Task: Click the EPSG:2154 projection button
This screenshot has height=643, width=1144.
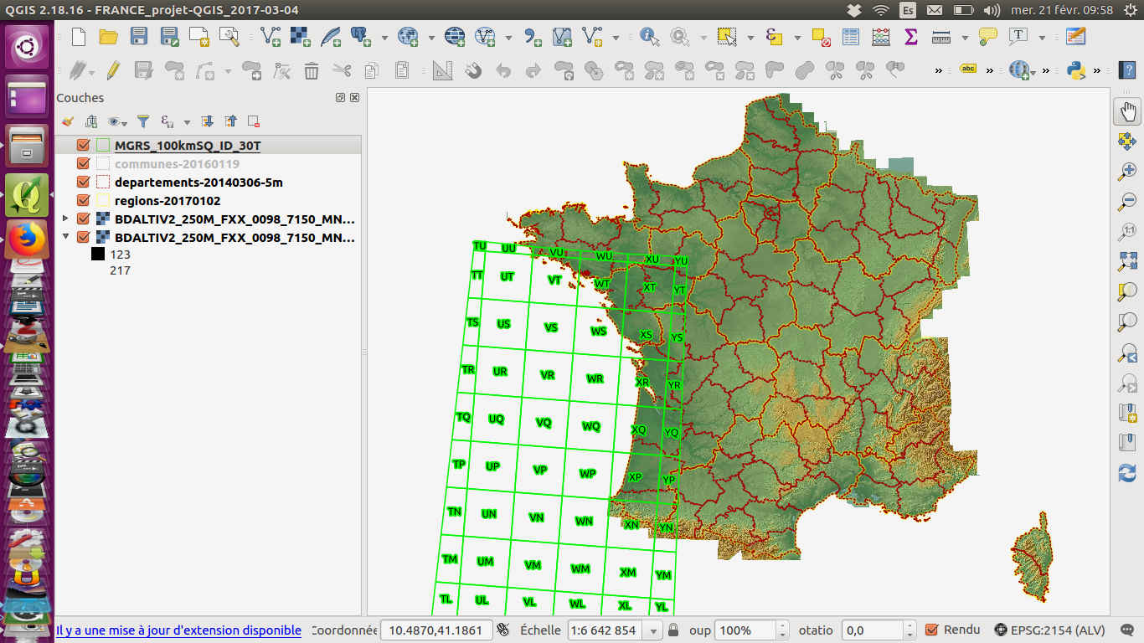Action: 1049,630
